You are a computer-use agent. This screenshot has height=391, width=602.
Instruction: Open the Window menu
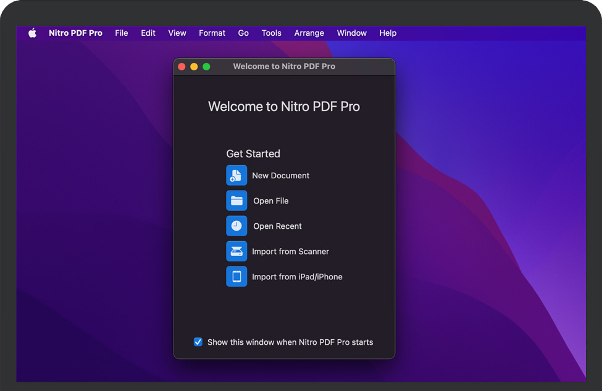click(352, 33)
